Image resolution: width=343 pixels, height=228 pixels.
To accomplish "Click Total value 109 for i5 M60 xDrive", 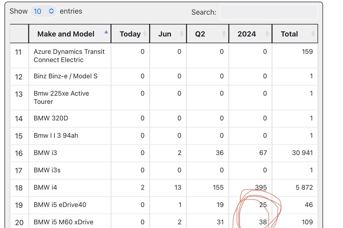I will click(307, 222).
